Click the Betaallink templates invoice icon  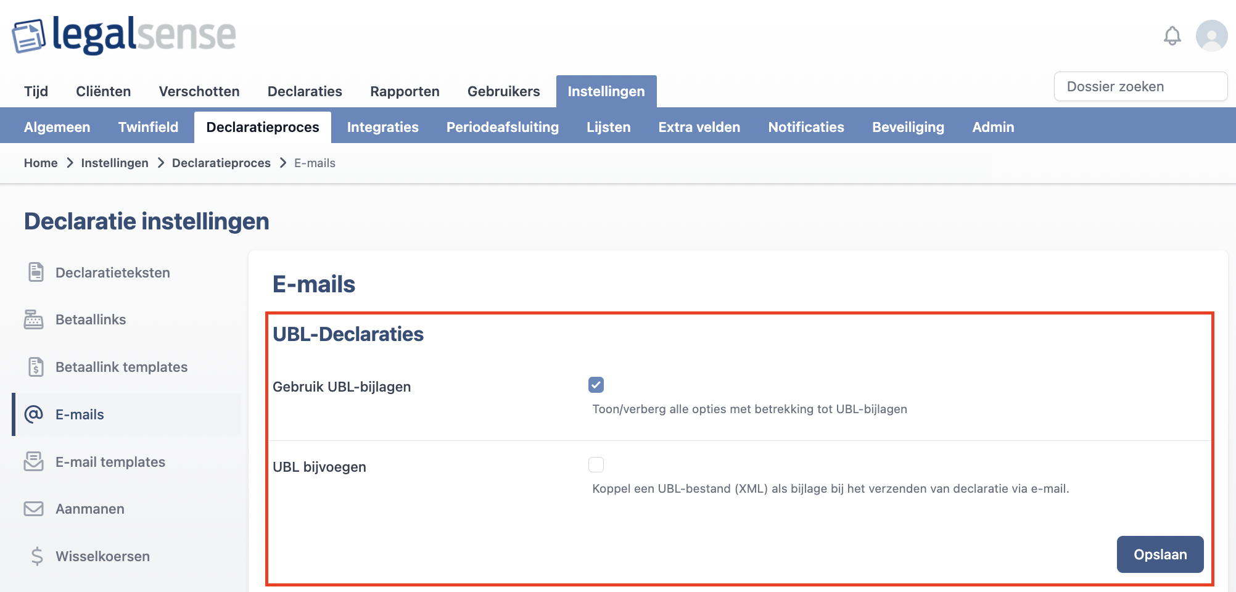(x=36, y=367)
